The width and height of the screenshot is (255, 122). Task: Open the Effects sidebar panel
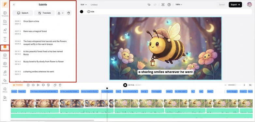tap(5, 90)
